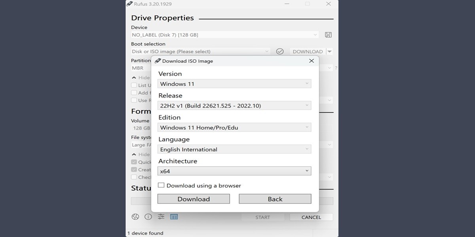Click the Back button
The height and width of the screenshot is (237, 475).
[275, 199]
